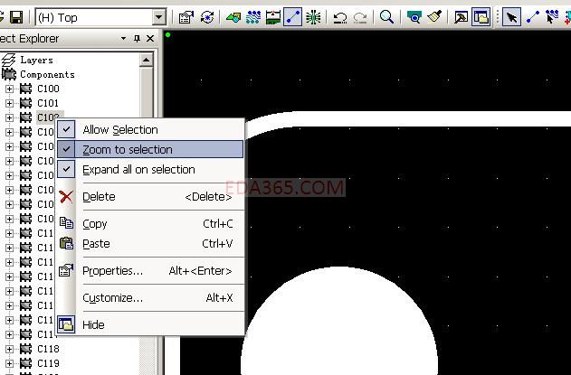Viewport: 571px width, 375px height.
Task: Open Customize... from the context menu
Action: click(150, 297)
